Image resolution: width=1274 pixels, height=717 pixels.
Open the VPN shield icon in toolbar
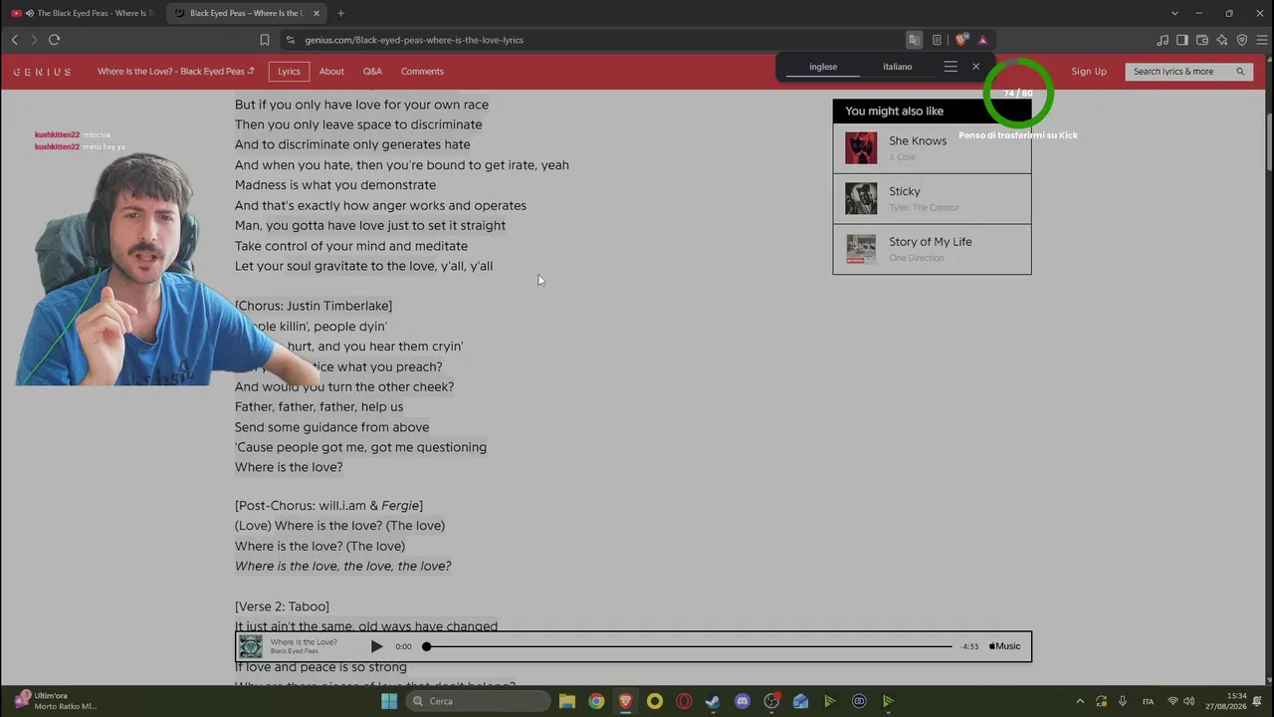tap(1242, 40)
